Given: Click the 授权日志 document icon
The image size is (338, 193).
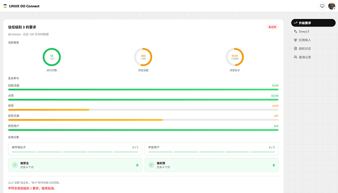Looking at the screenshot, I should [x=295, y=48].
